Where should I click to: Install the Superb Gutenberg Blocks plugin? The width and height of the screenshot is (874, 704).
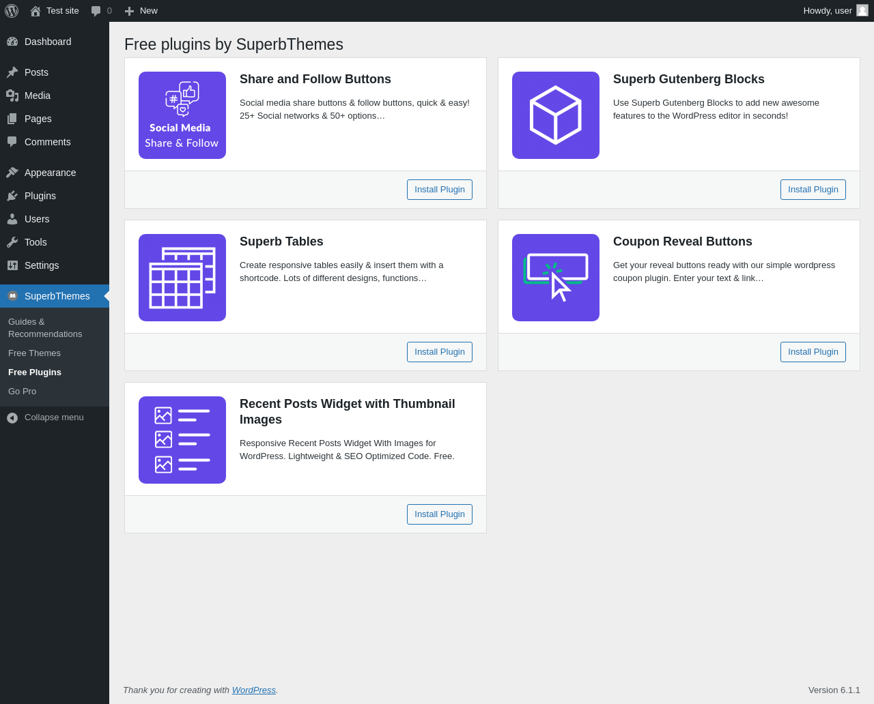point(813,190)
